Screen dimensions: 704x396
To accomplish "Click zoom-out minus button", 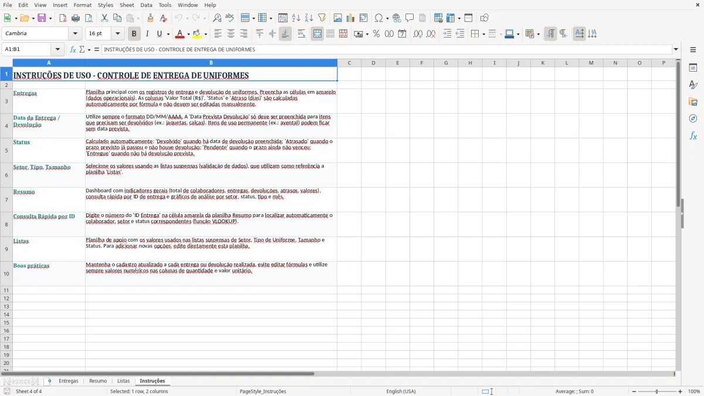I will tap(633, 391).
